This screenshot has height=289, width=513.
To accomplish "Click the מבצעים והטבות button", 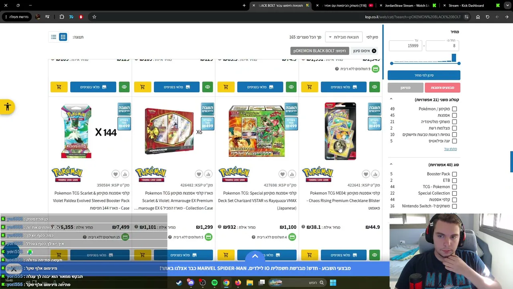I will pos(442,88).
